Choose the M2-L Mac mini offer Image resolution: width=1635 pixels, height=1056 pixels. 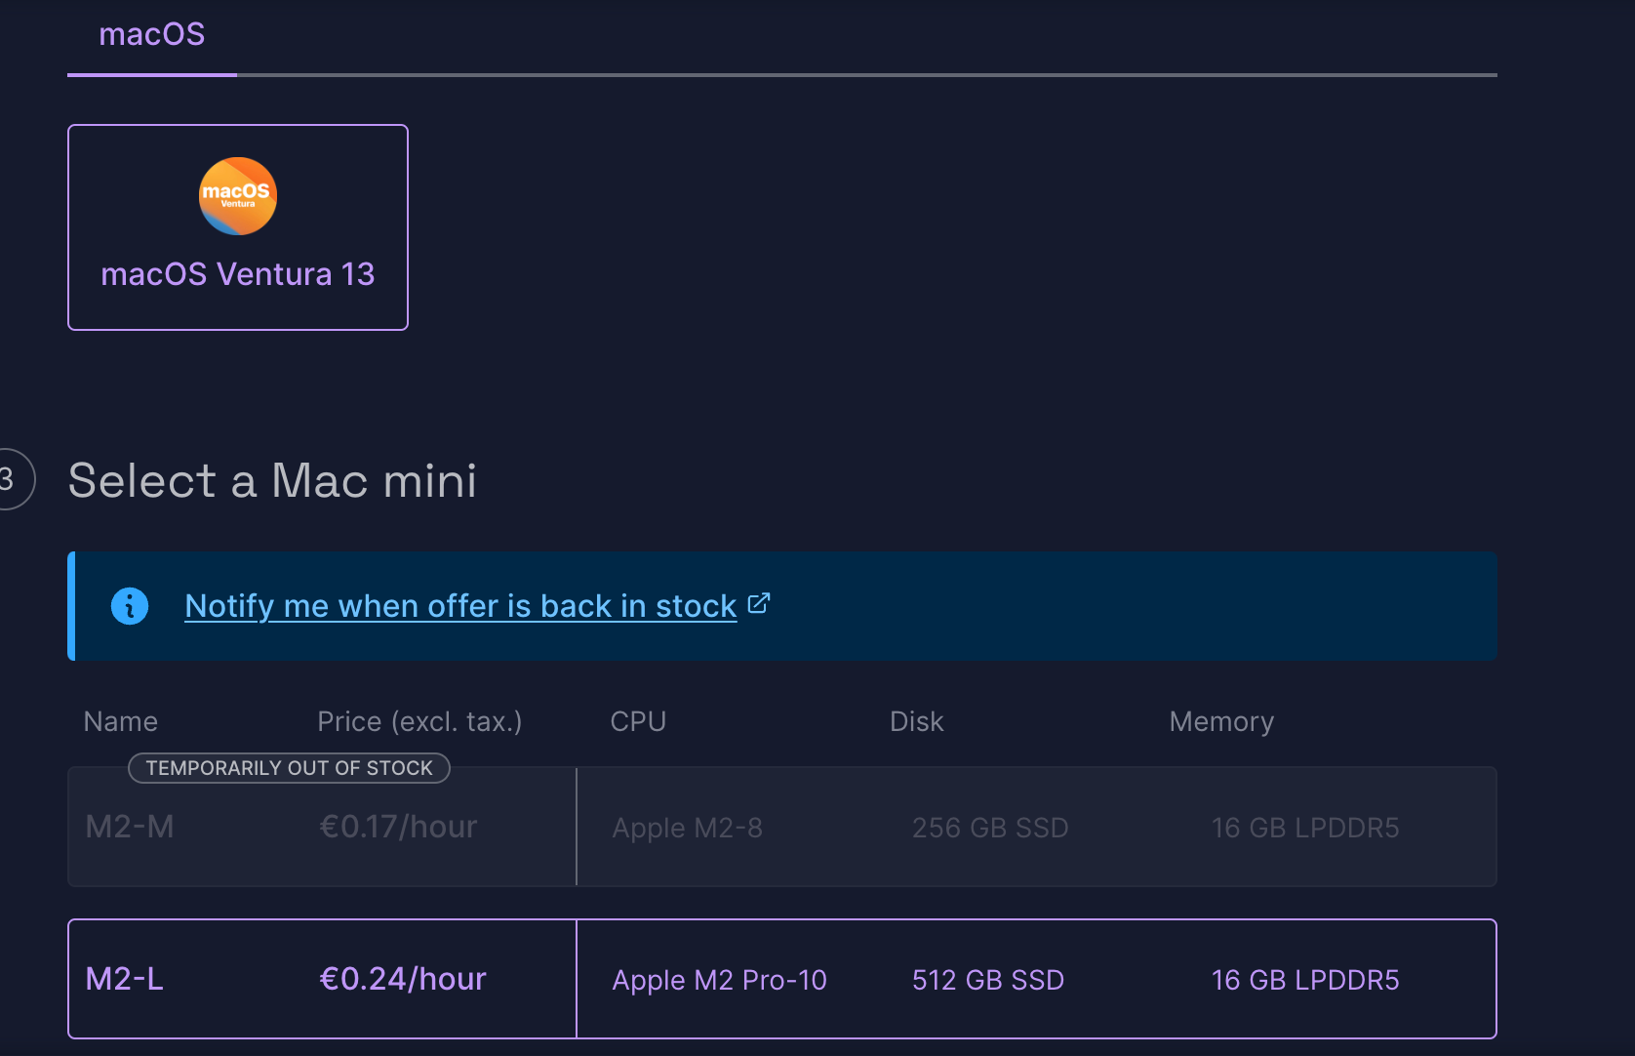click(125, 979)
